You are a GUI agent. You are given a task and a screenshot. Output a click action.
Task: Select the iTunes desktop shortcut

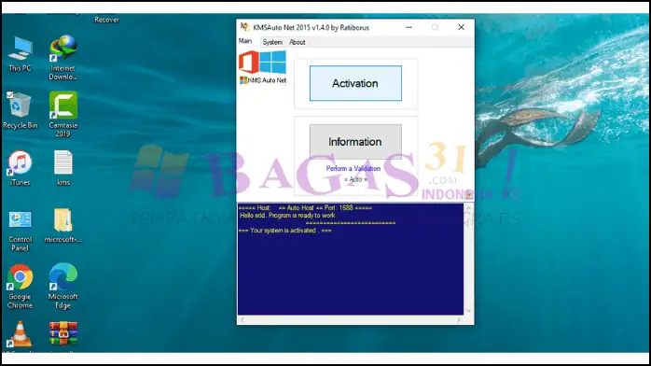20,168
